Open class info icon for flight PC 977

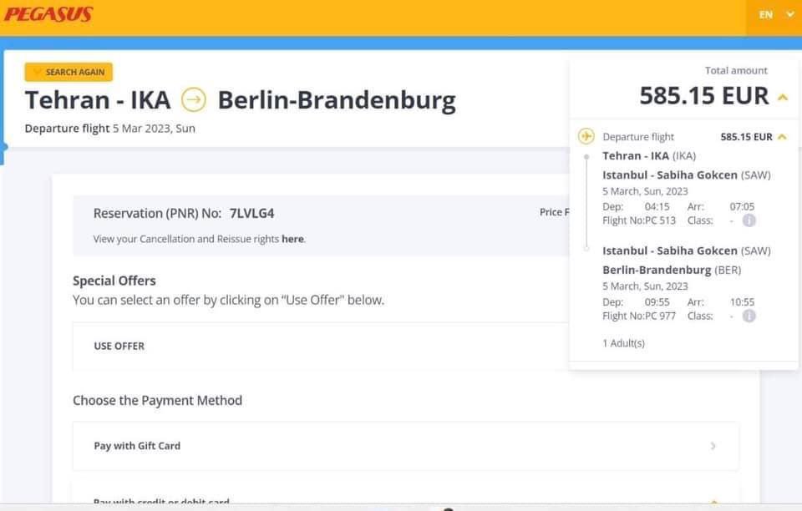tap(749, 316)
